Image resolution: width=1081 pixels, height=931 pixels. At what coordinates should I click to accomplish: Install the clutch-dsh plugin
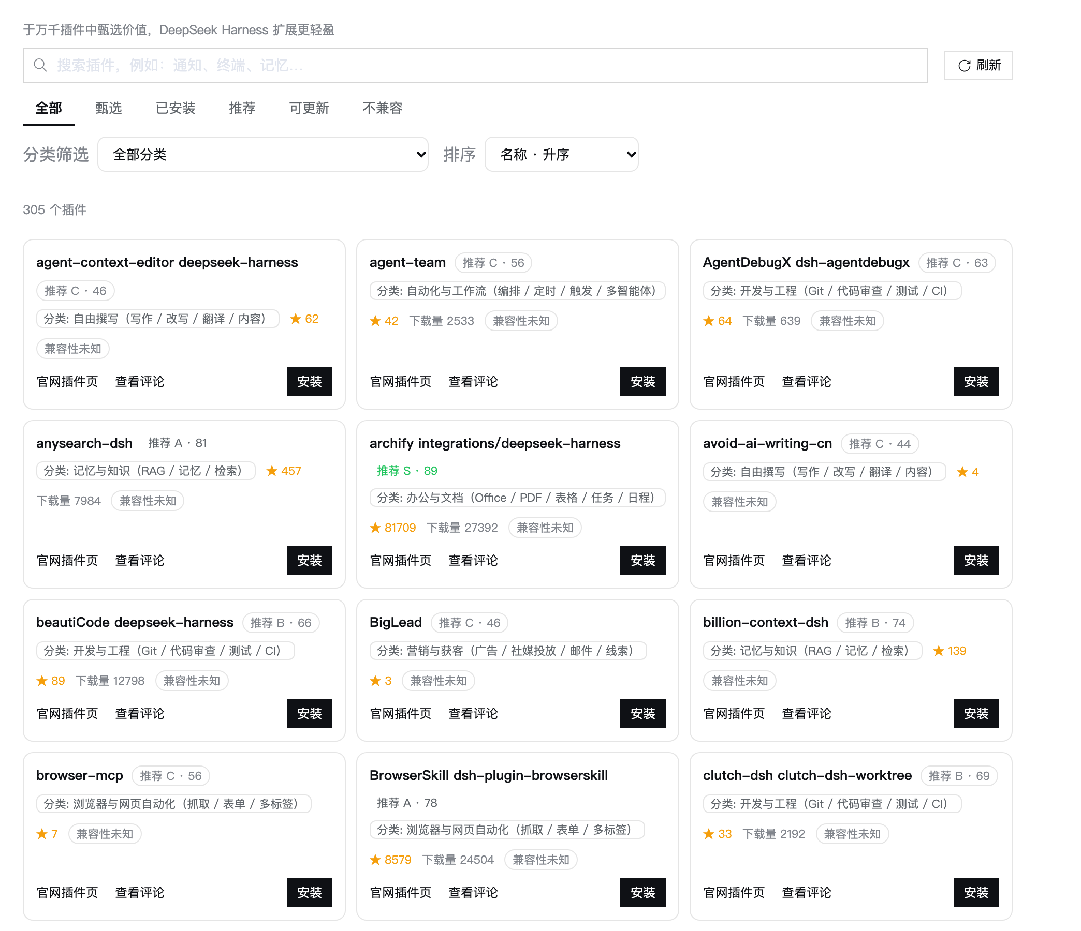tap(976, 892)
